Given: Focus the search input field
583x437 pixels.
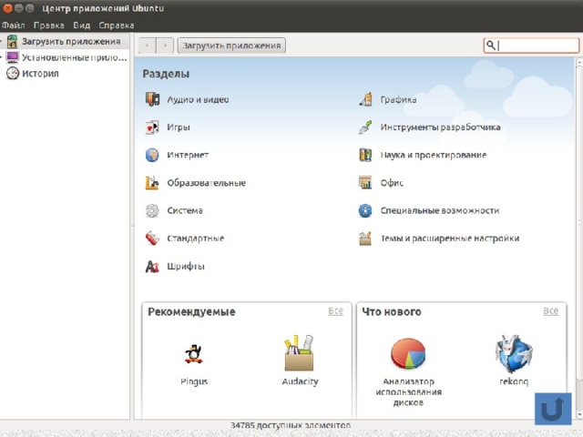Looking at the screenshot, I should click(x=531, y=46).
